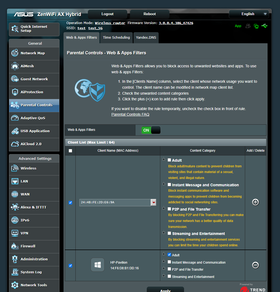Uncheck Adult filter for HP-Pavilion

point(169,254)
